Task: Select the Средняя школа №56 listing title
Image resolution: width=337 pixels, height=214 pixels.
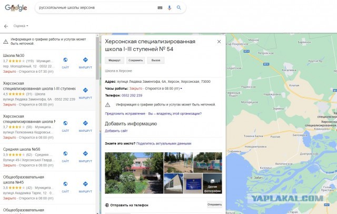Action: click(x=22, y=149)
